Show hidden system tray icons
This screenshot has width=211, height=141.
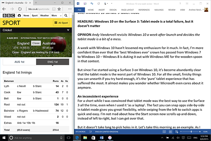click(162, 138)
